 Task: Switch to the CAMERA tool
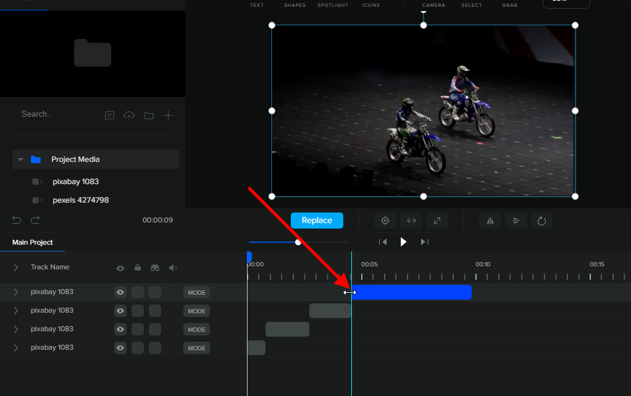433,5
